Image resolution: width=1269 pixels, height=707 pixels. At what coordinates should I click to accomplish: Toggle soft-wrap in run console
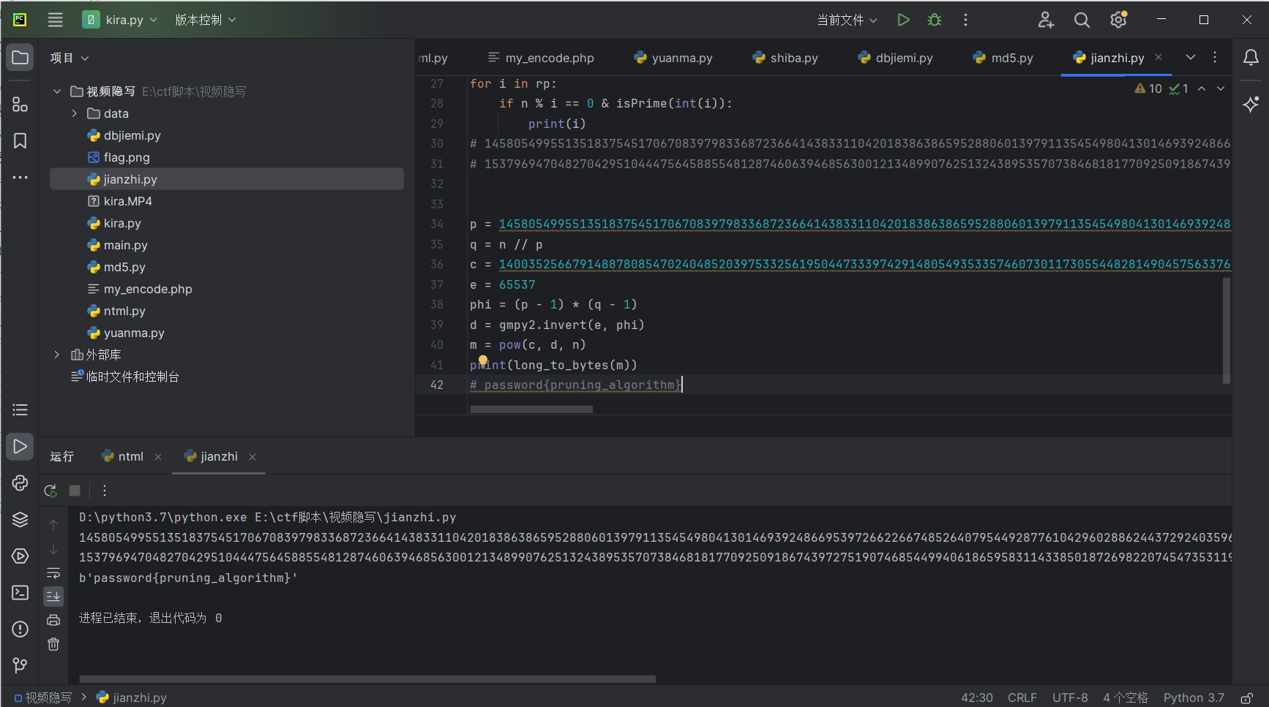pos(53,572)
